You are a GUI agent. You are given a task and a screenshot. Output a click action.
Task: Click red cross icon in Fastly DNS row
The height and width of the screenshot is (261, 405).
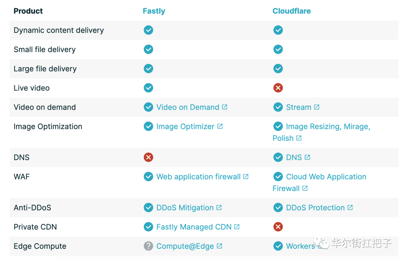(x=148, y=157)
